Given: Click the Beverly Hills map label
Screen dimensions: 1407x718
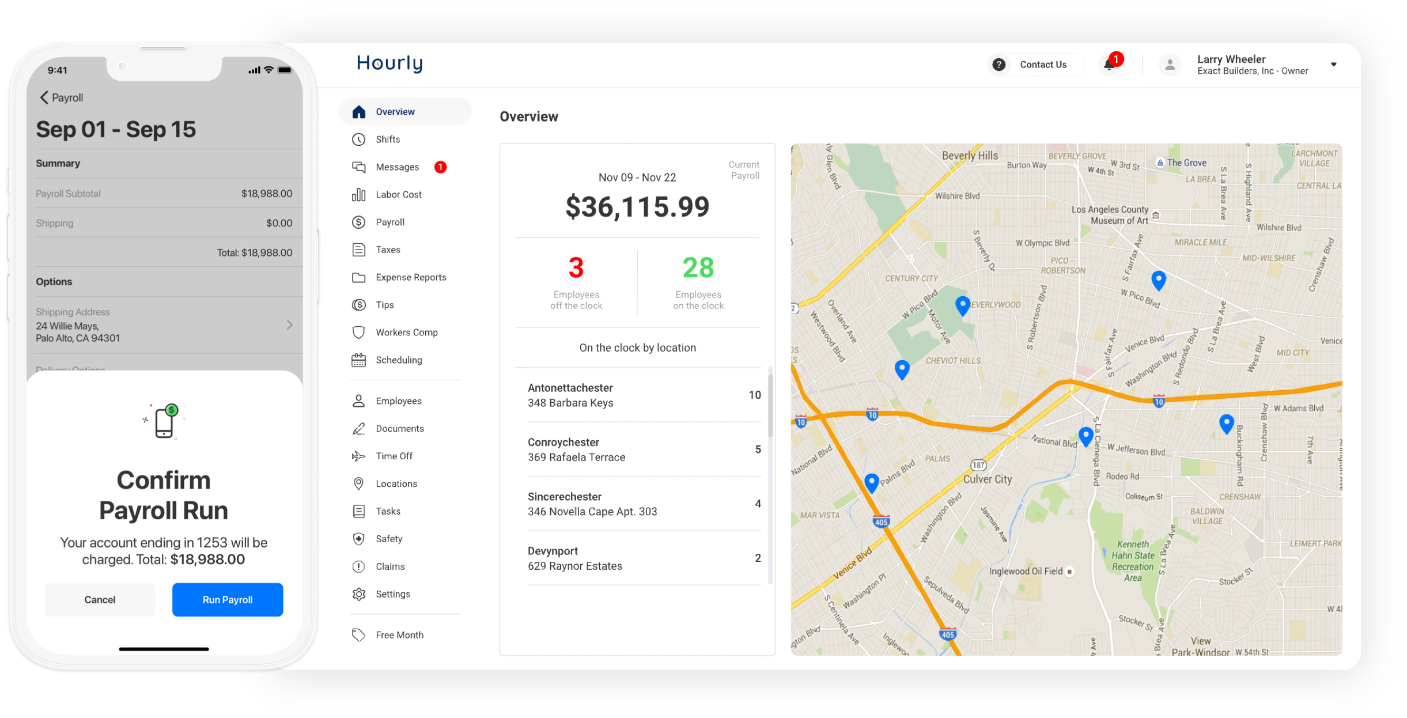Looking at the screenshot, I should (970, 156).
